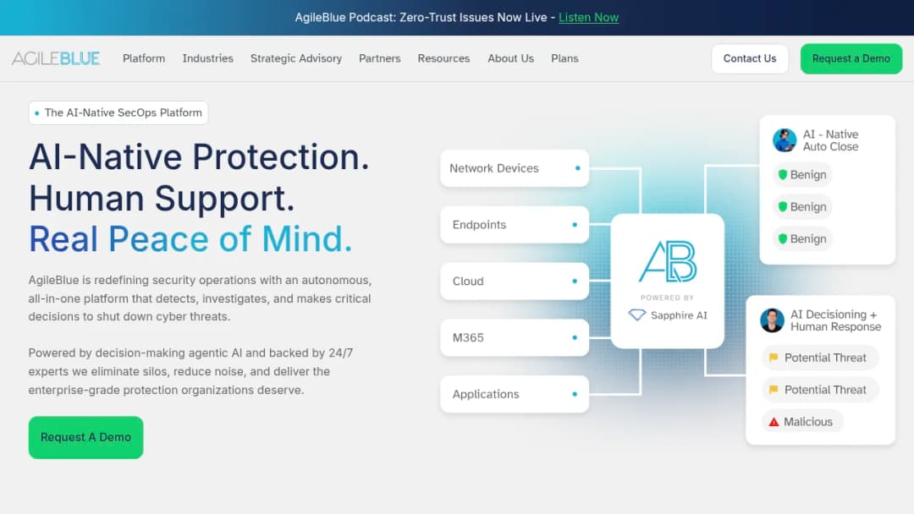Viewport: 914px width, 514px height.
Task: Click the red Malicious warning triangle icon
Action: (774, 422)
